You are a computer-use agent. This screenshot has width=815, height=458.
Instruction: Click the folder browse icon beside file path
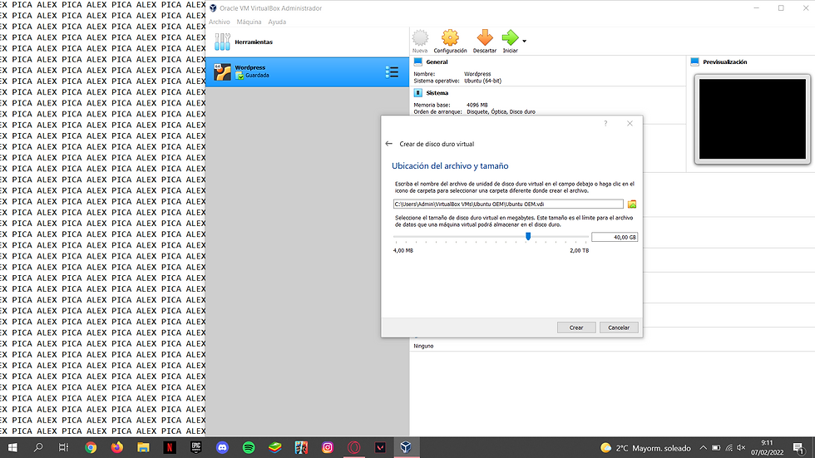631,204
